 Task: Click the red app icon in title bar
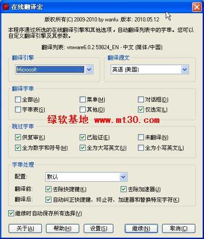[6, 7]
